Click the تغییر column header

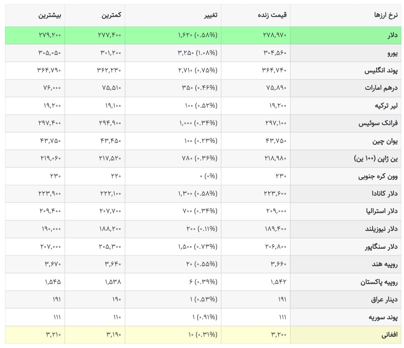click(x=211, y=15)
